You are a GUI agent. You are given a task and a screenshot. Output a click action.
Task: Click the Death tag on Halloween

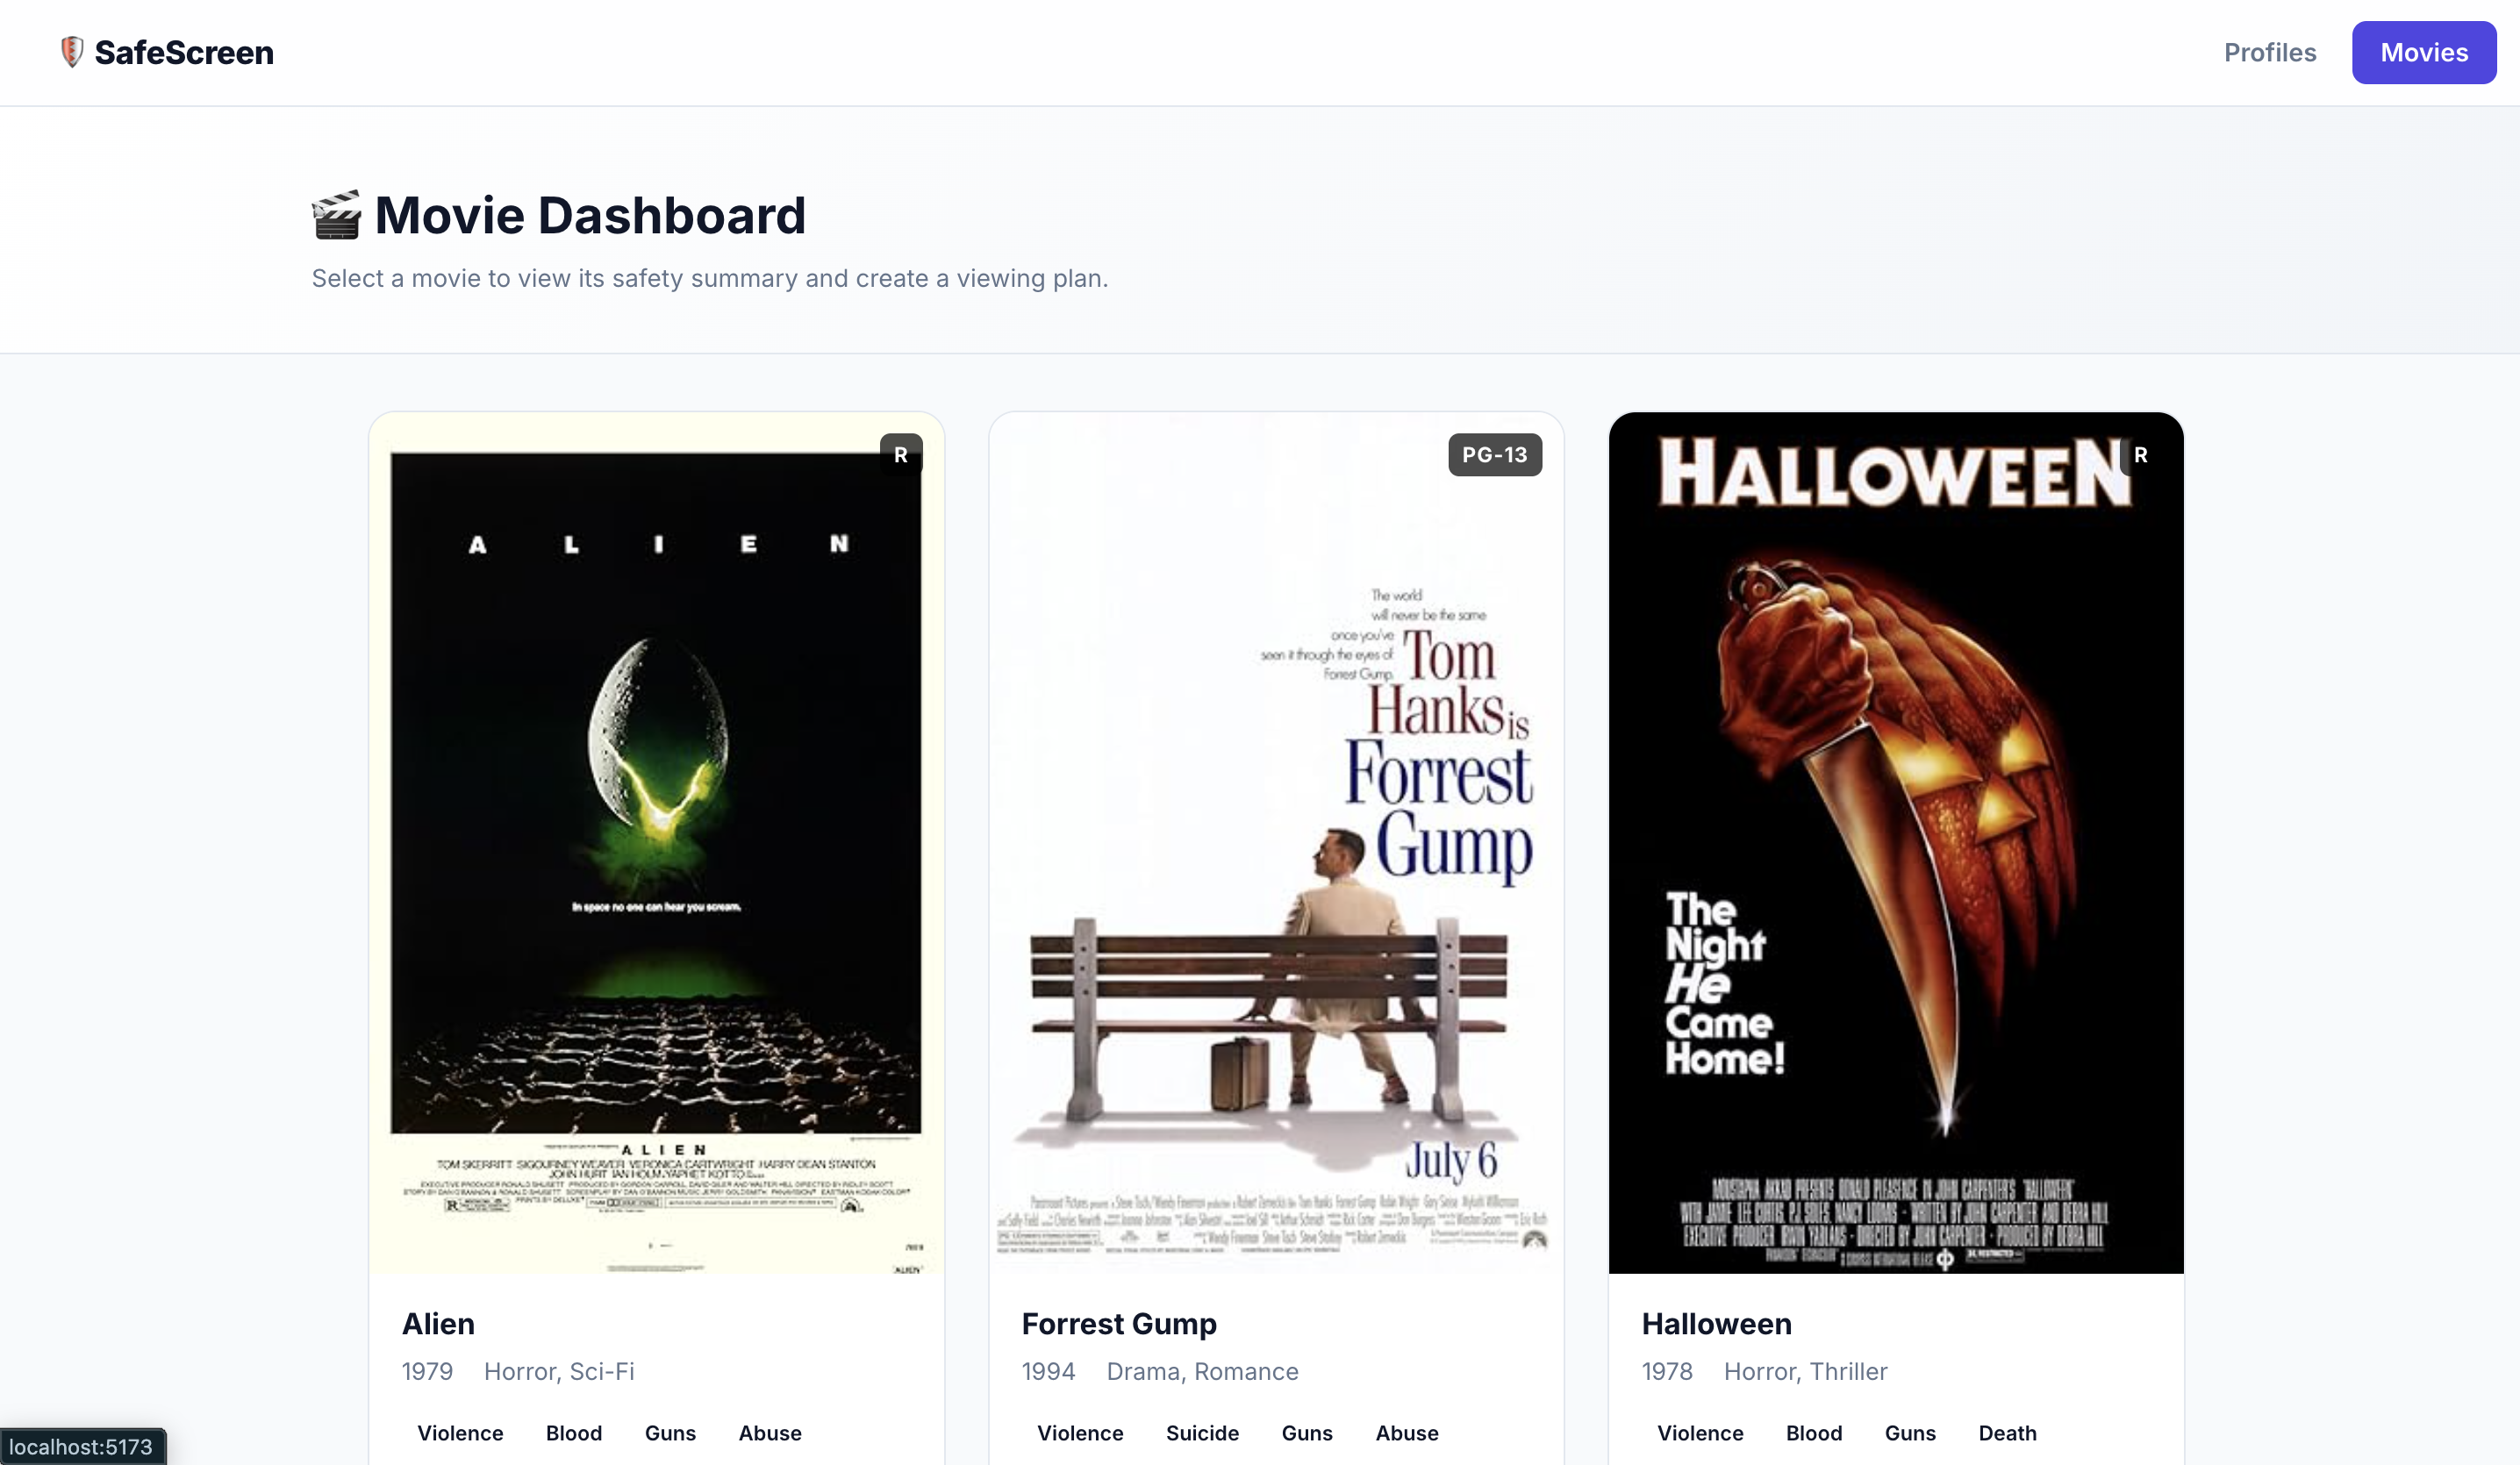pos(2007,1433)
